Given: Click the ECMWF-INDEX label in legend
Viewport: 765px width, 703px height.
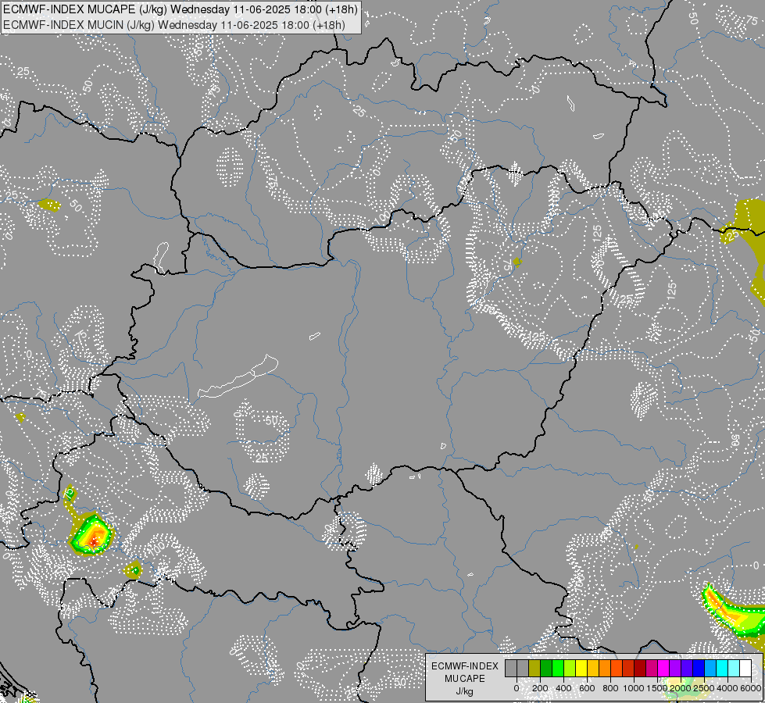Looking at the screenshot, I should (x=465, y=666).
